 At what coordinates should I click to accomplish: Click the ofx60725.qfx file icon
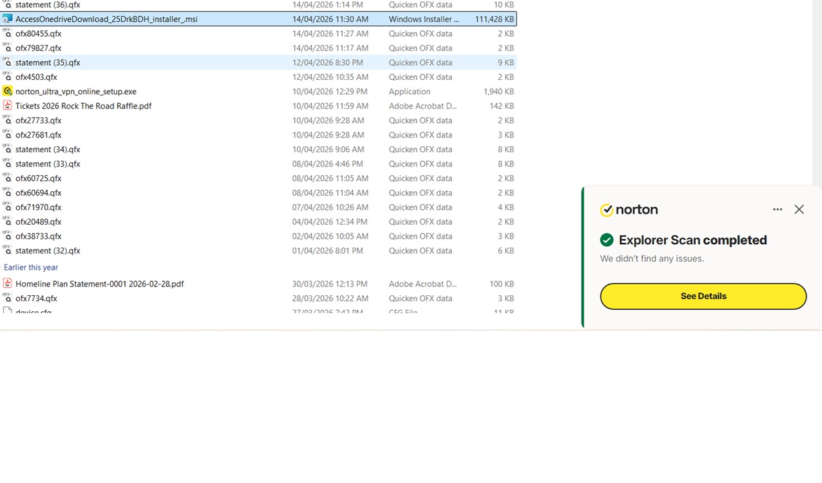(7, 178)
